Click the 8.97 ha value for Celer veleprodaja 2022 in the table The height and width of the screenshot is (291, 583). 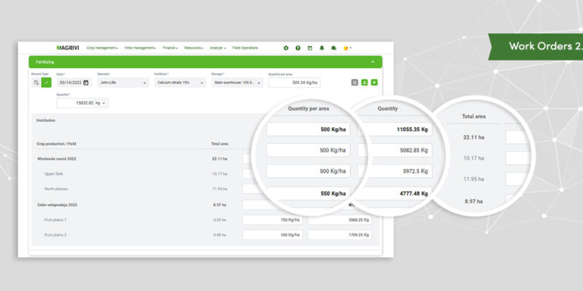(x=219, y=205)
